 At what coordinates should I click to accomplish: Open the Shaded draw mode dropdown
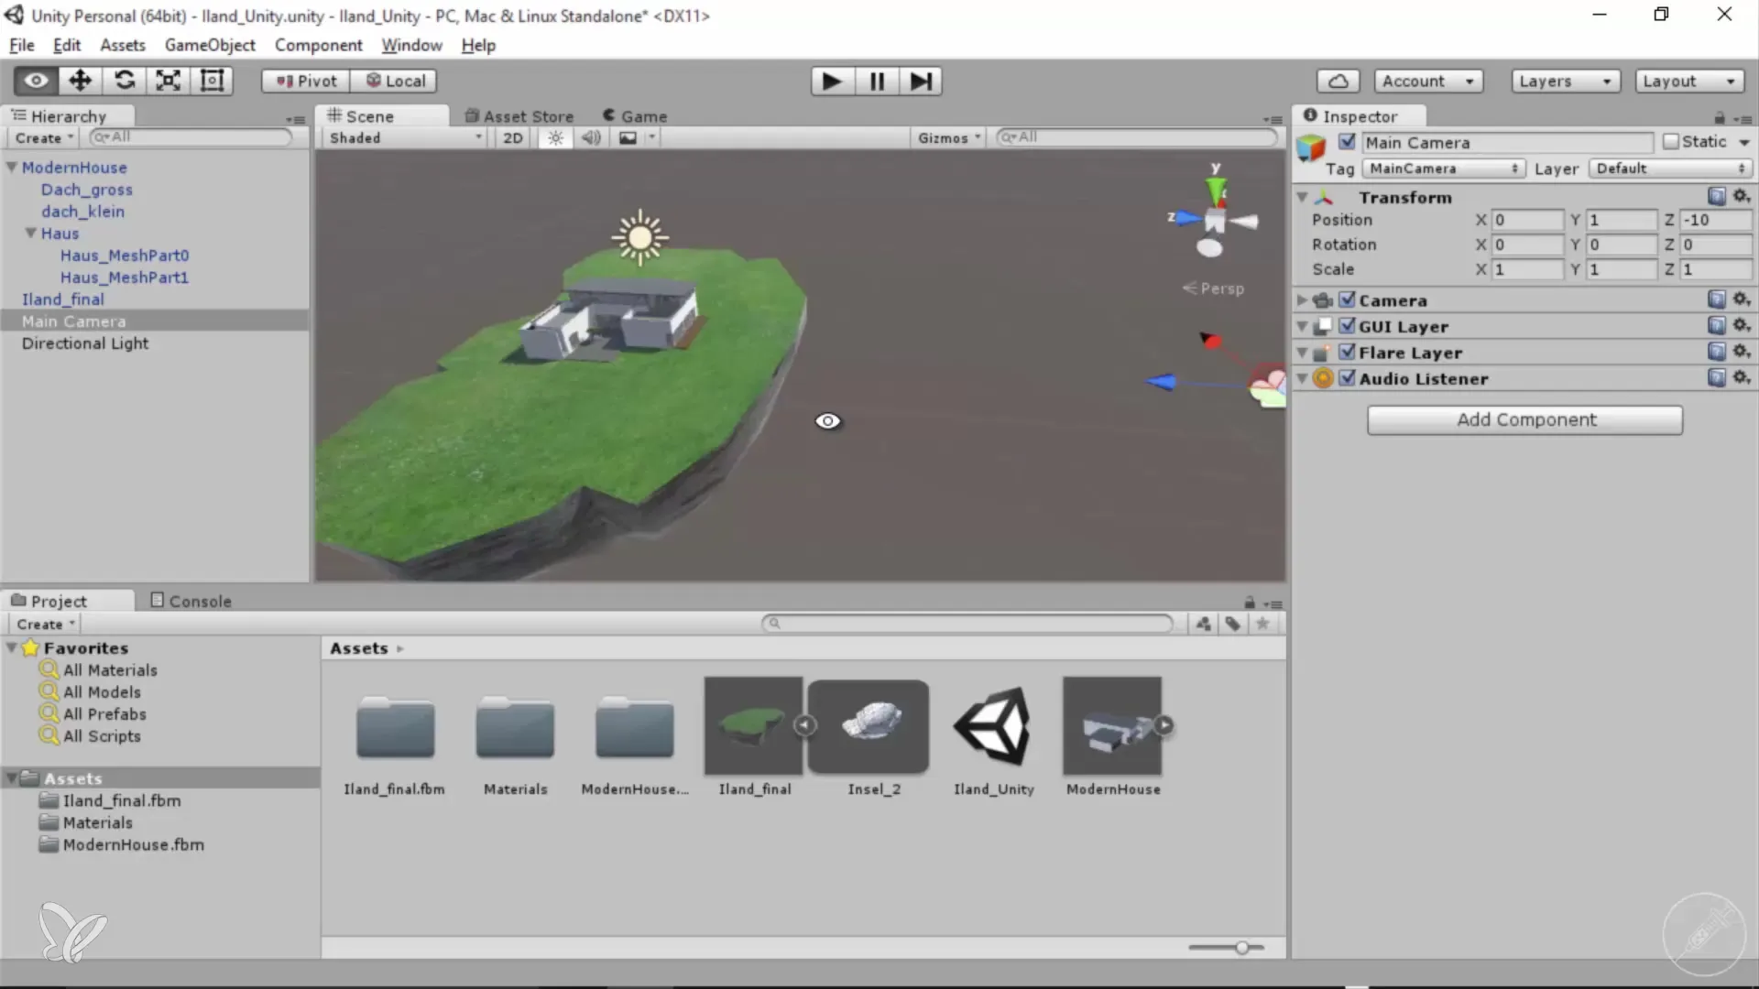coord(404,137)
